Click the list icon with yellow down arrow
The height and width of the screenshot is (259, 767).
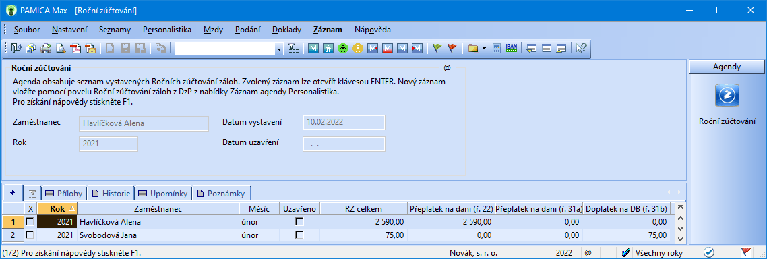pos(532,48)
